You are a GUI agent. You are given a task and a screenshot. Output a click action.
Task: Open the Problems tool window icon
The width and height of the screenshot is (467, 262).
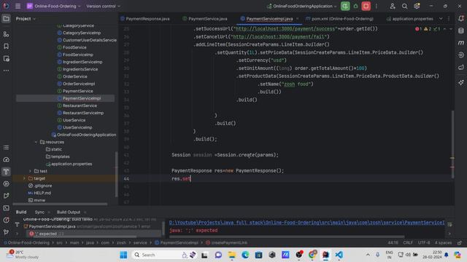coord(6,220)
